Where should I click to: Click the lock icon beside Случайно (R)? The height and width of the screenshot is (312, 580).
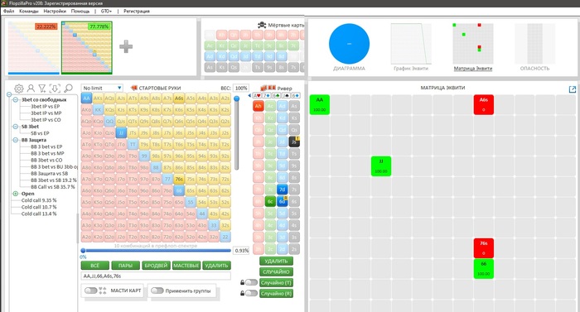point(242,294)
